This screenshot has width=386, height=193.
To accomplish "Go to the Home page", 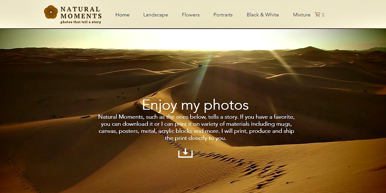I will pyautogui.click(x=123, y=15).
